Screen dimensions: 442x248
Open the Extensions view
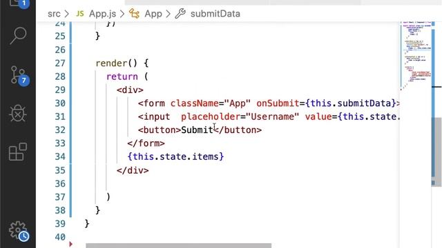pos(18,152)
